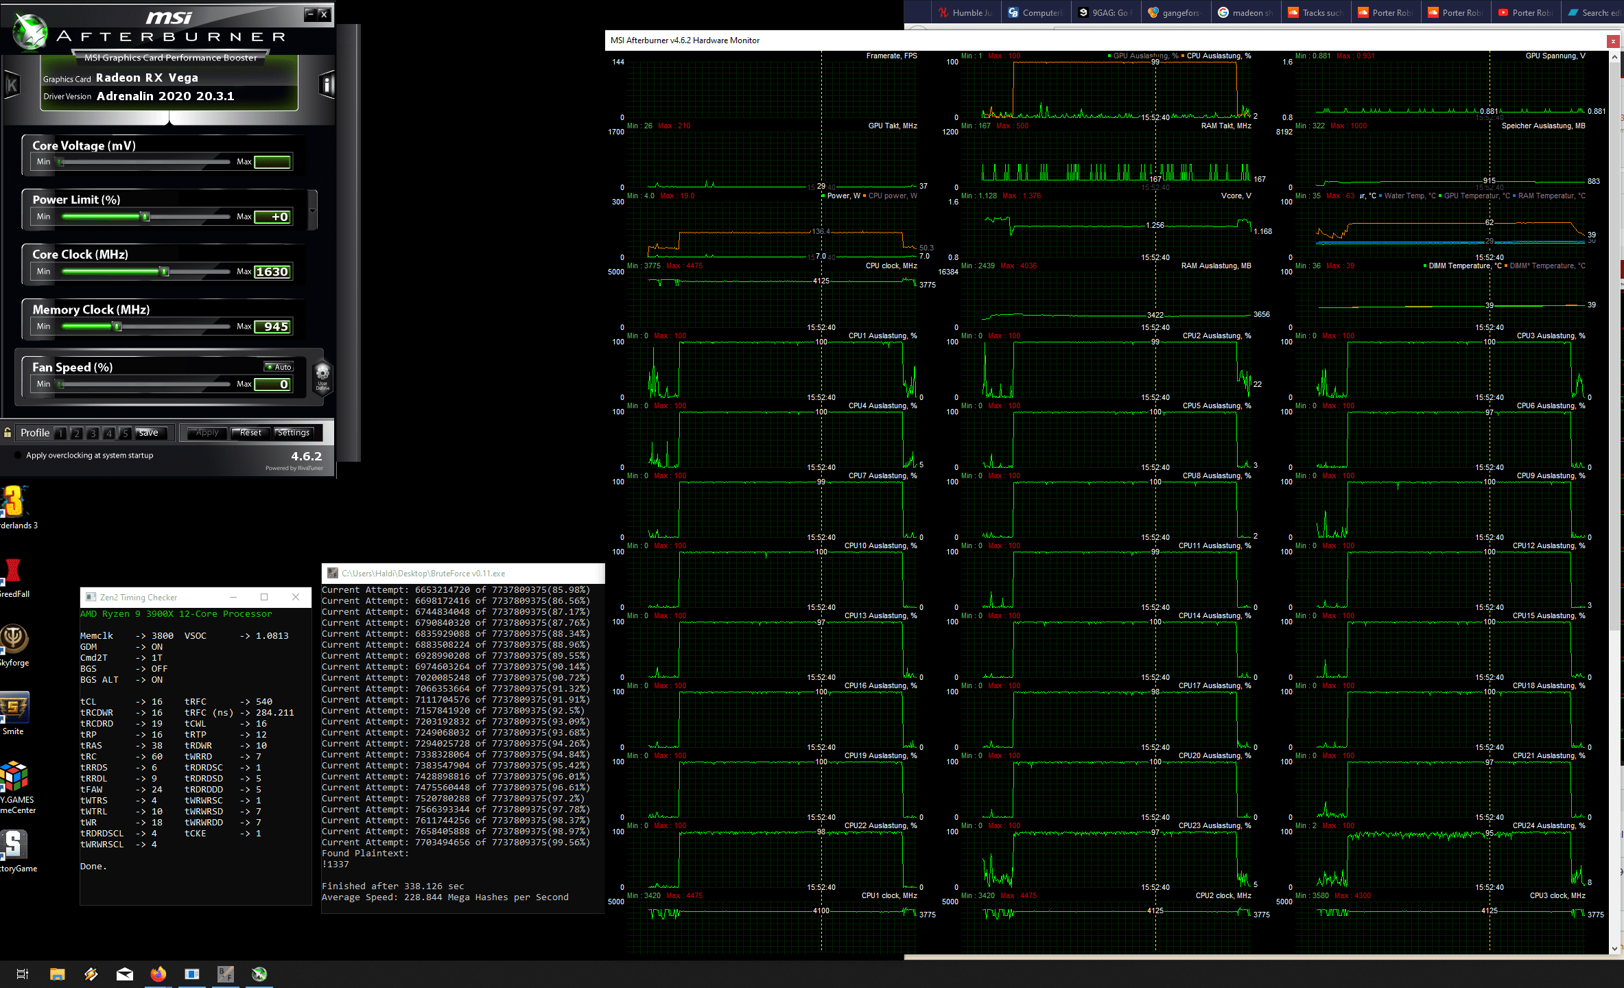
Task: Click the Zen2 Timing Checker title icon
Action: (91, 597)
